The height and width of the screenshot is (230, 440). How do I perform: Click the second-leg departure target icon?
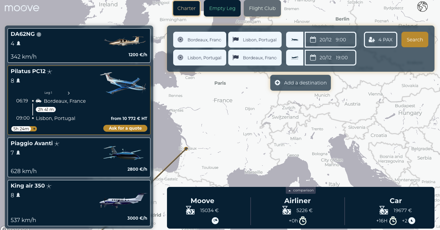(180, 58)
